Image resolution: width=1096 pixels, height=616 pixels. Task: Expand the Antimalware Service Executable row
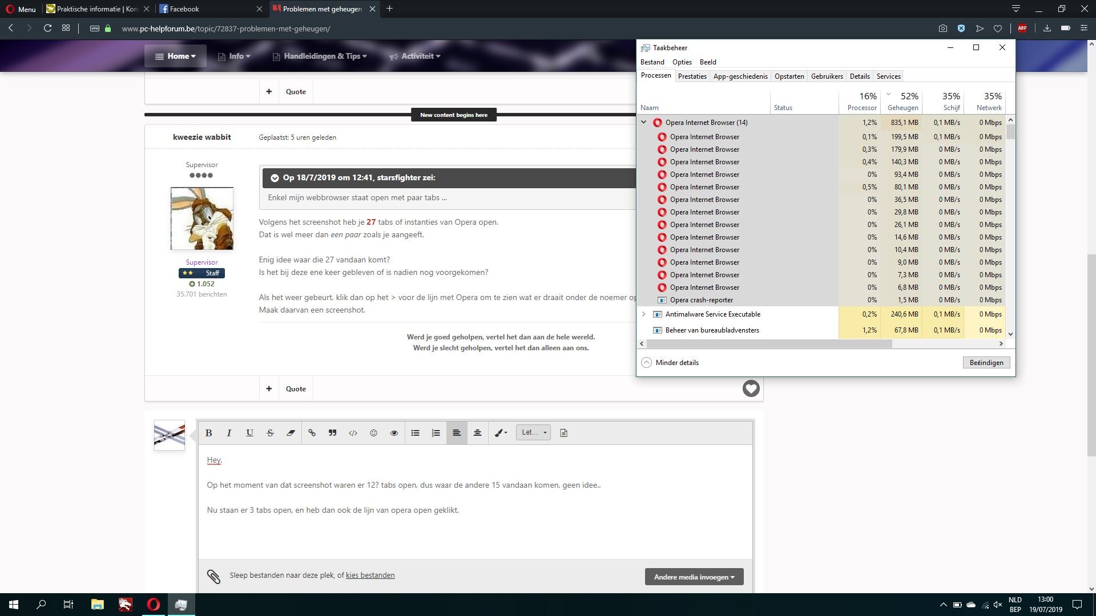[643, 314]
